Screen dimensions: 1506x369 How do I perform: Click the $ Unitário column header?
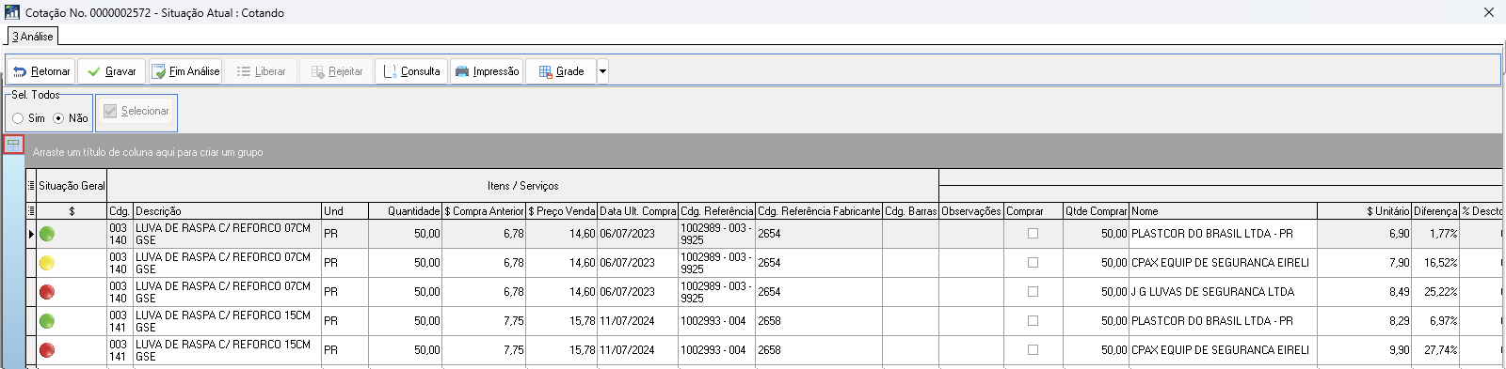click(1364, 211)
